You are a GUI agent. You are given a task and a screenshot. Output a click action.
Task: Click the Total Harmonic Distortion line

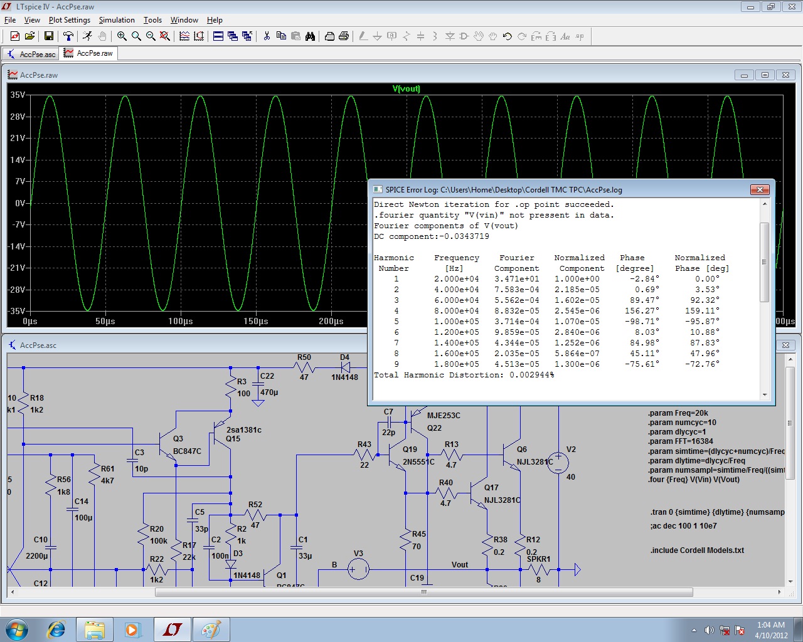464,375
